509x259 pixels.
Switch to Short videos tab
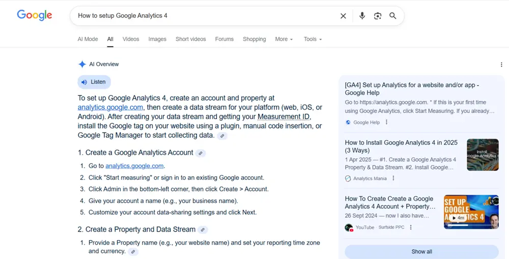tap(190, 39)
